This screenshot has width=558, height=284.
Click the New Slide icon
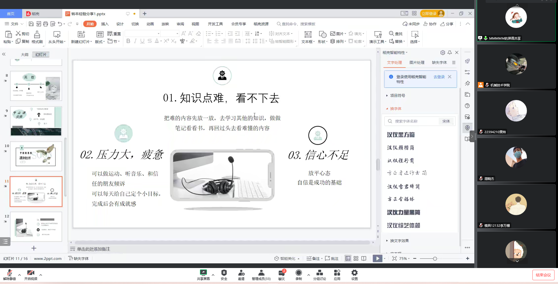[81, 34]
